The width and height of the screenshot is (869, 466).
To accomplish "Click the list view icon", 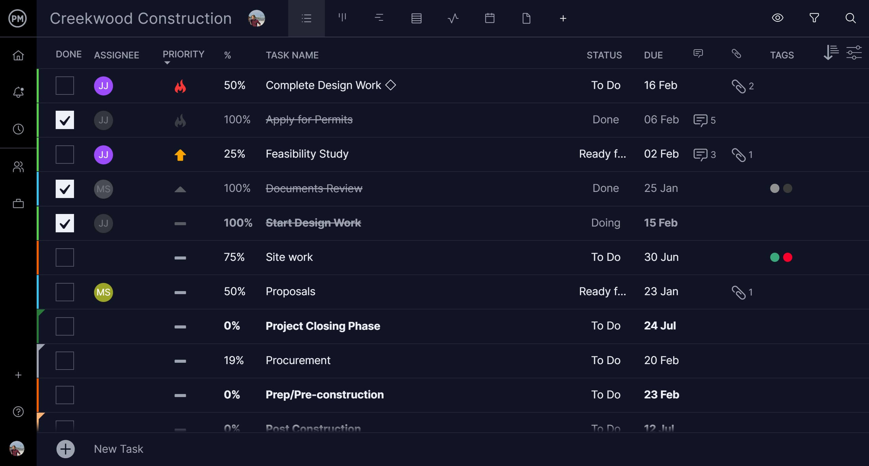I will click(x=306, y=18).
